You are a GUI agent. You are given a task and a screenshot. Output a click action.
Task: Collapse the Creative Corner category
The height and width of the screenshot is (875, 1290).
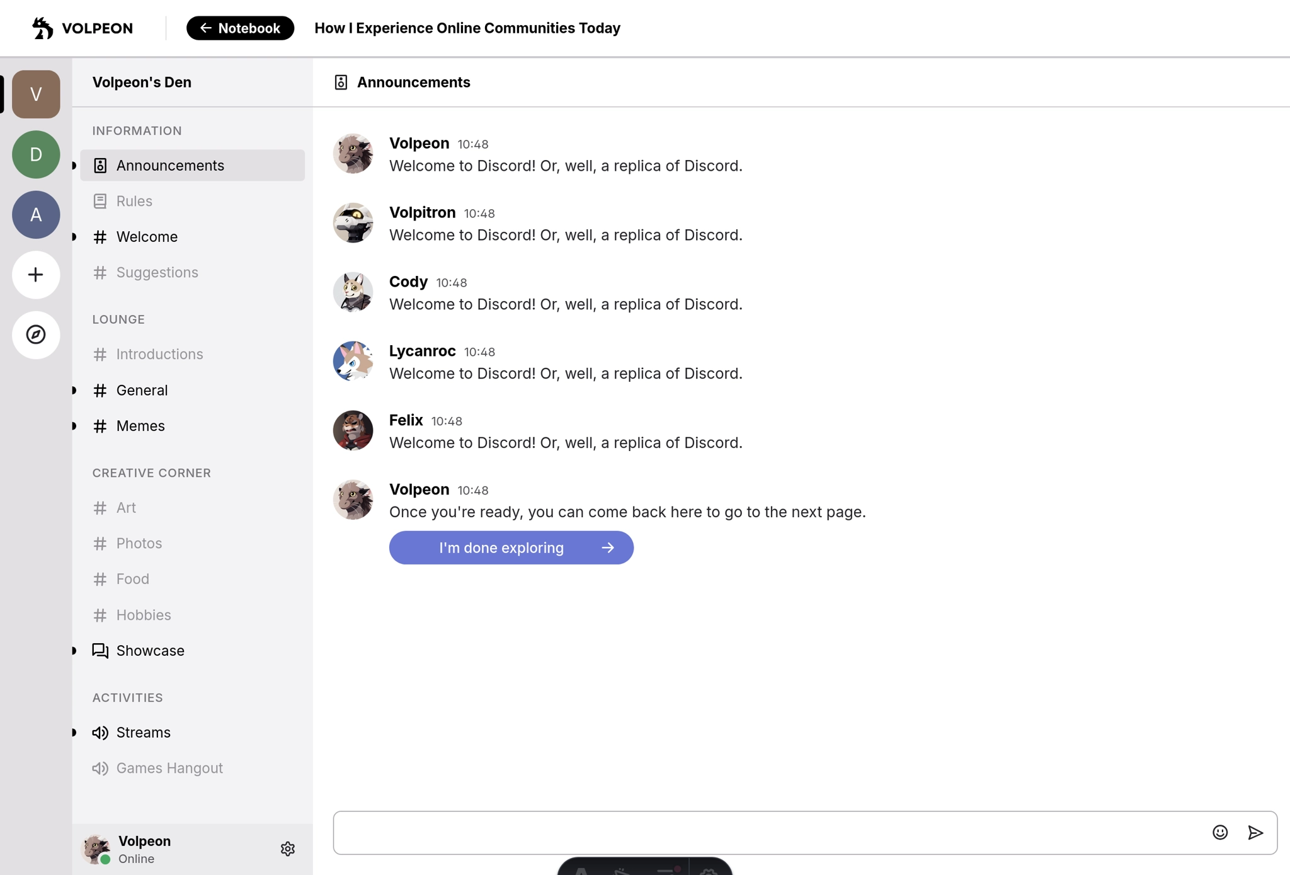point(152,473)
